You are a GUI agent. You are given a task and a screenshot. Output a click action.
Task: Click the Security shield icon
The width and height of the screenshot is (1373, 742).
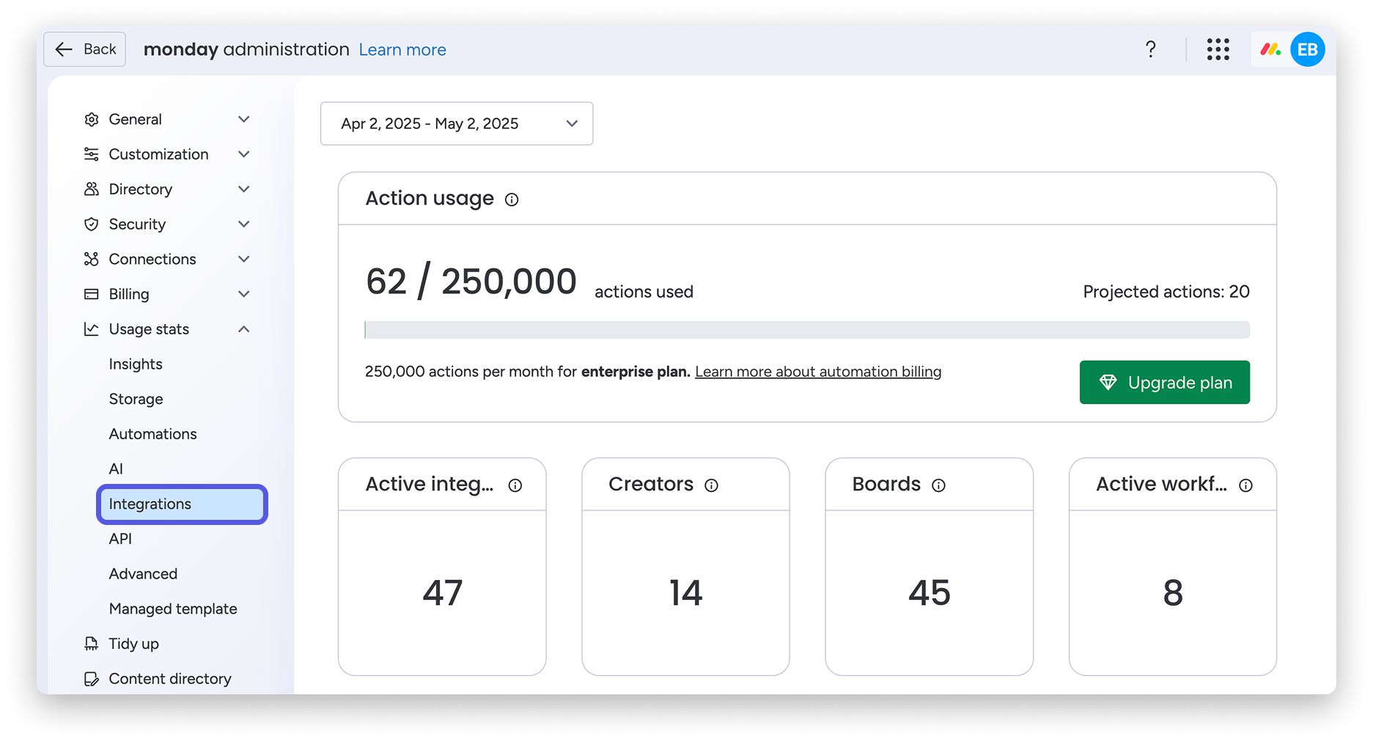point(92,224)
